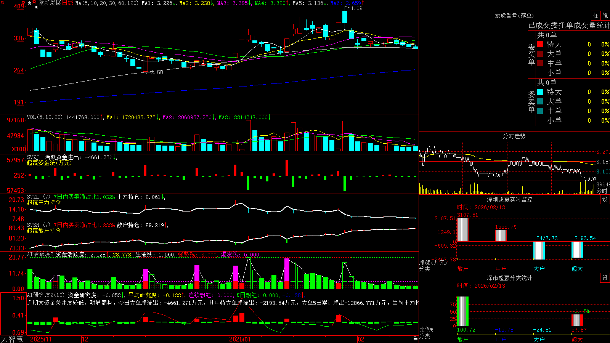Click the 深市超赢分类统计 panel title
610x343 pixels.
click(510, 278)
